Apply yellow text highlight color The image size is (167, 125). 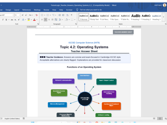coord(29,20)
